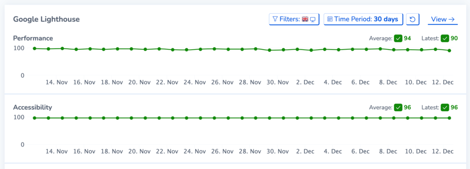Viewport: 470px width, 169px height.
Task: Click 30. Nov label on Performance axis
Action: pyautogui.click(x=278, y=82)
